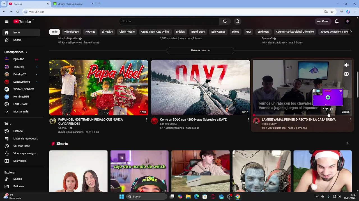Open the Rookie Story channel name

(269, 124)
